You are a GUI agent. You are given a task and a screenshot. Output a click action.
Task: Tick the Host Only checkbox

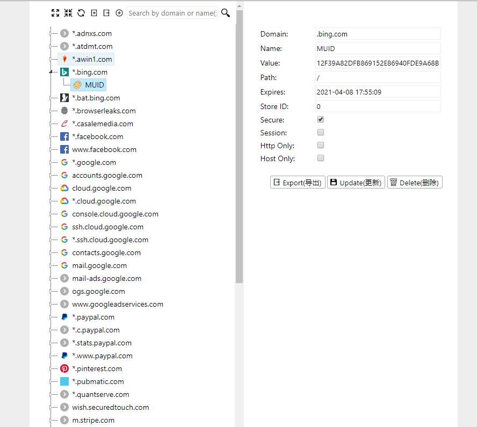(321, 158)
